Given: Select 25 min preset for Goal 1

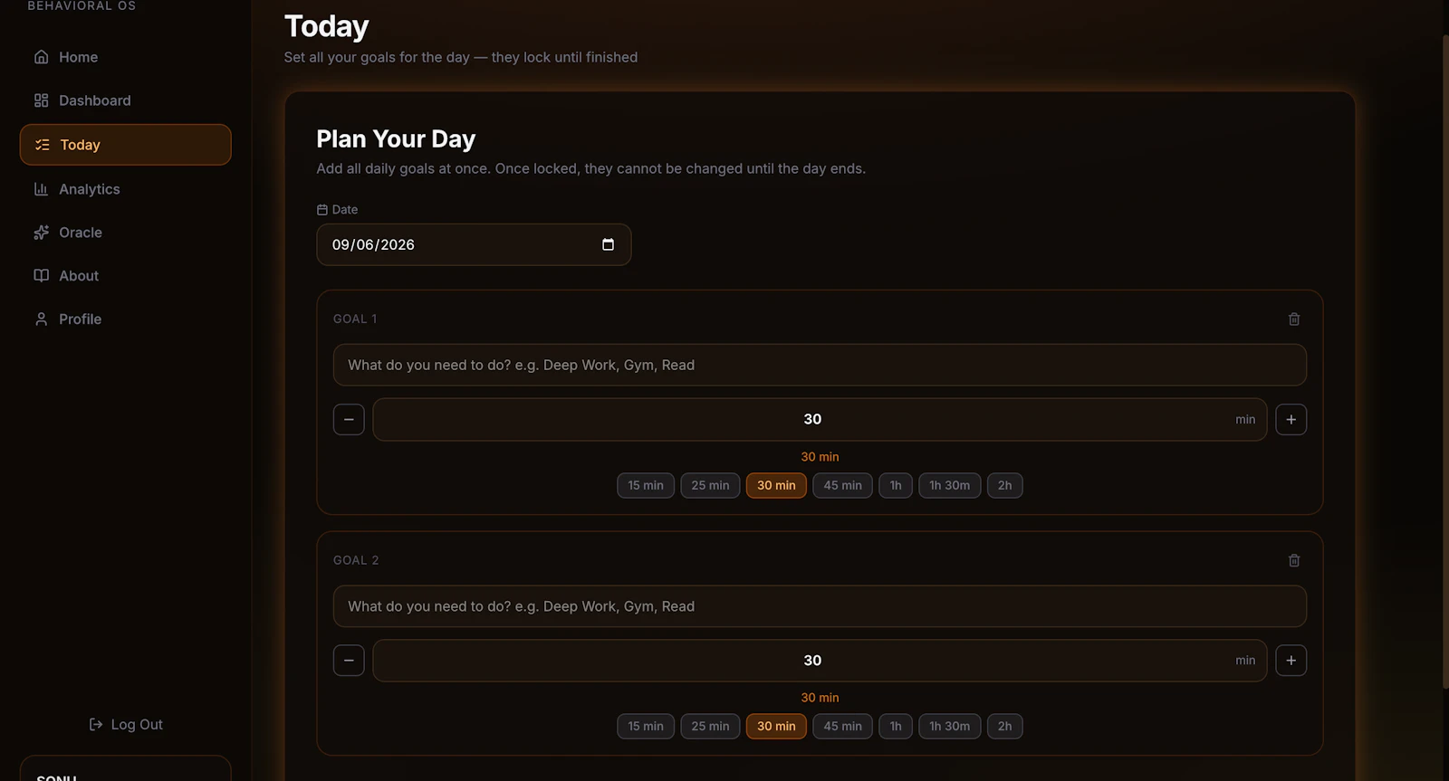Looking at the screenshot, I should tap(710, 485).
